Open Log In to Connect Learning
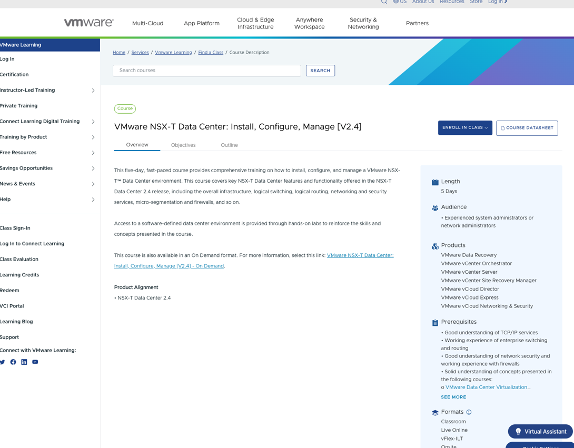574x448 pixels. tap(32, 244)
